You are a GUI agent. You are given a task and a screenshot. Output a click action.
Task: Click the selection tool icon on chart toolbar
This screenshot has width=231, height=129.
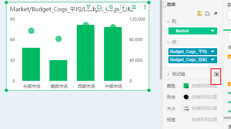(x=122, y=7)
